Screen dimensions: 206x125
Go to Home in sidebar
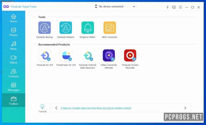pyautogui.click(x=14, y=18)
